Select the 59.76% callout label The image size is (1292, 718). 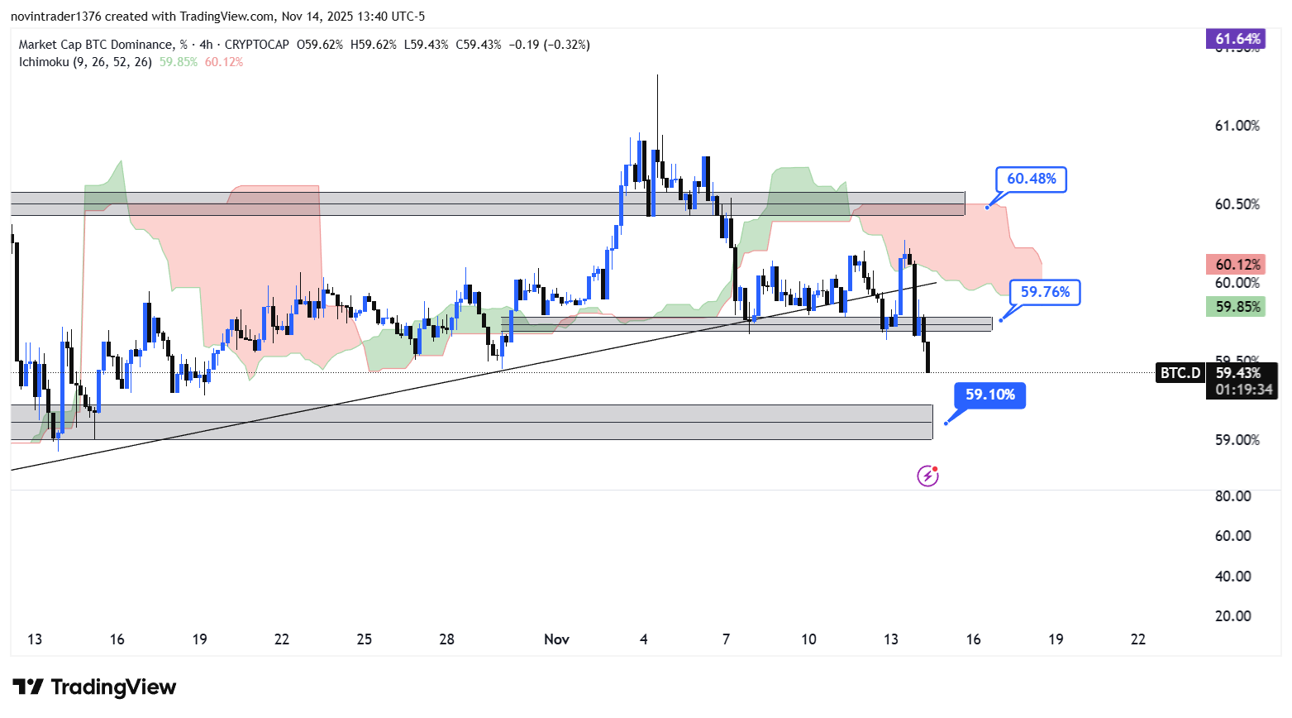[1045, 292]
